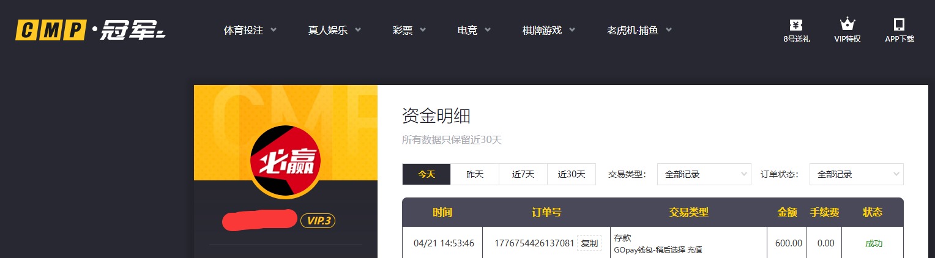Expand the arrow beside 棋牌游戏

572,30
